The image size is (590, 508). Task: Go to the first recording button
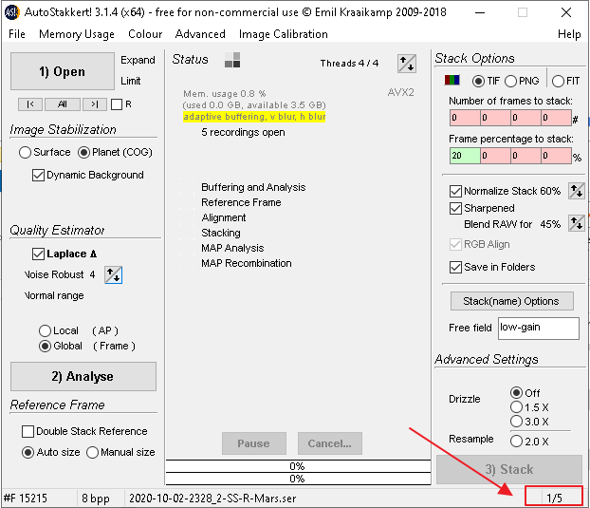[29, 104]
